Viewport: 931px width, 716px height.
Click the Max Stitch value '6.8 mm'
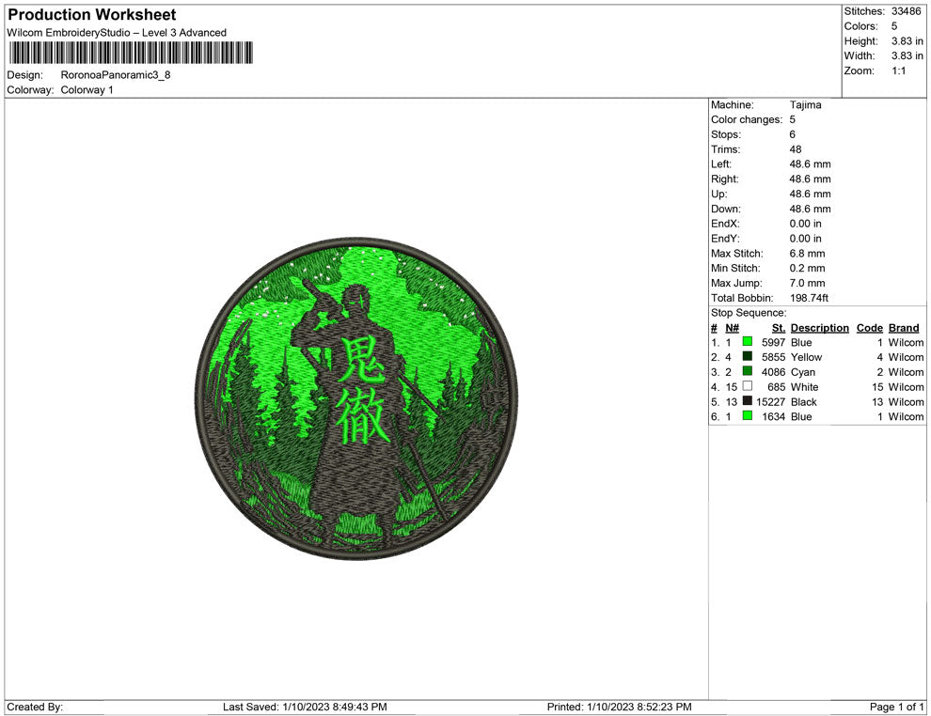pos(807,254)
